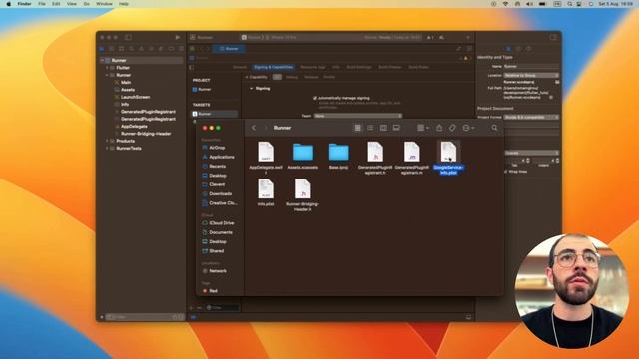This screenshot has height=359, width=639.
Task: Open the Finder Action (ellipsis) menu dropdown
Action: [468, 128]
